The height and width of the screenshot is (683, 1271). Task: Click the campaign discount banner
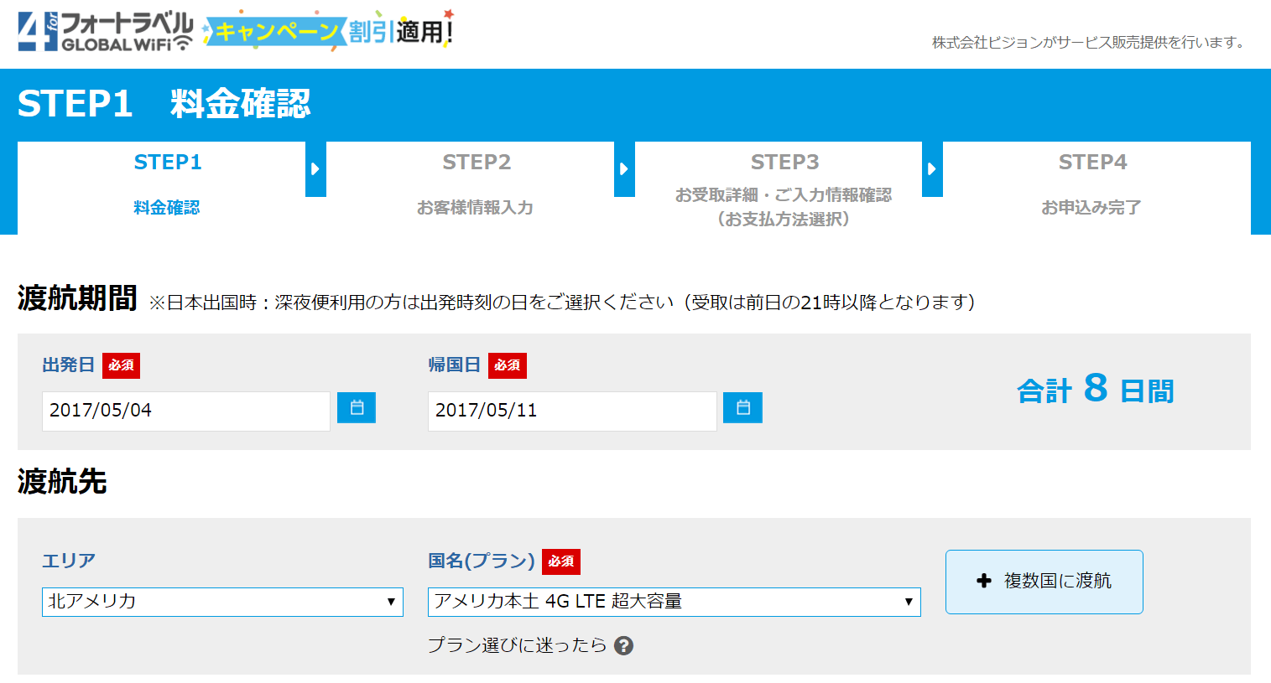(329, 32)
